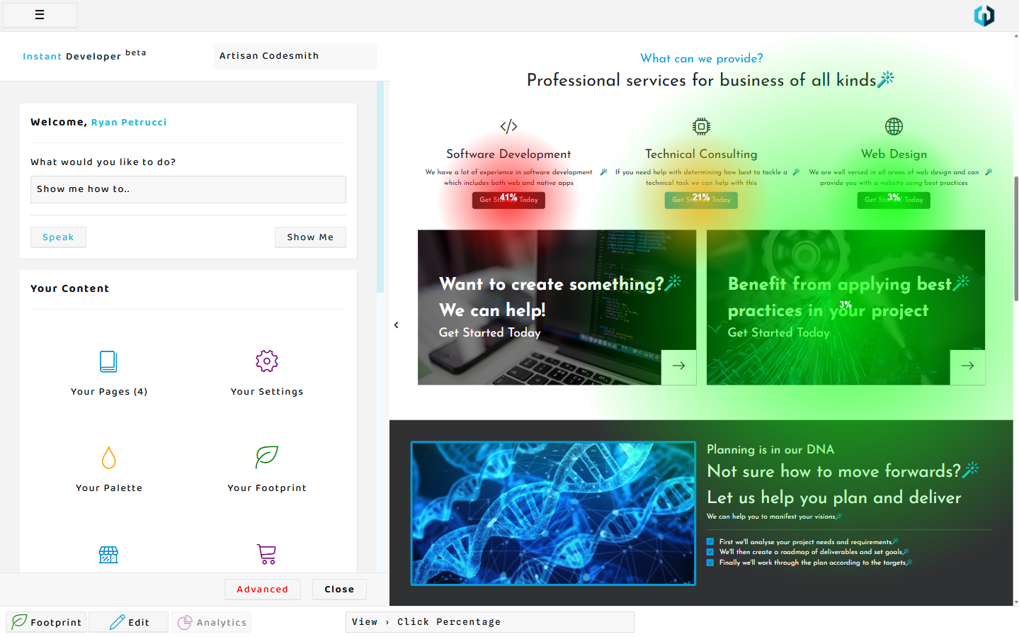Toggle the 'analyse your project needs' checkbox
This screenshot has width=1019, height=637.
pyautogui.click(x=710, y=542)
